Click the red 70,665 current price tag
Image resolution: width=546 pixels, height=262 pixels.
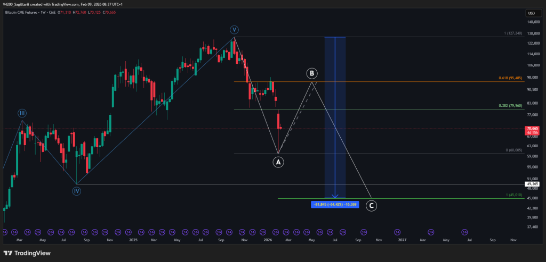532,130
